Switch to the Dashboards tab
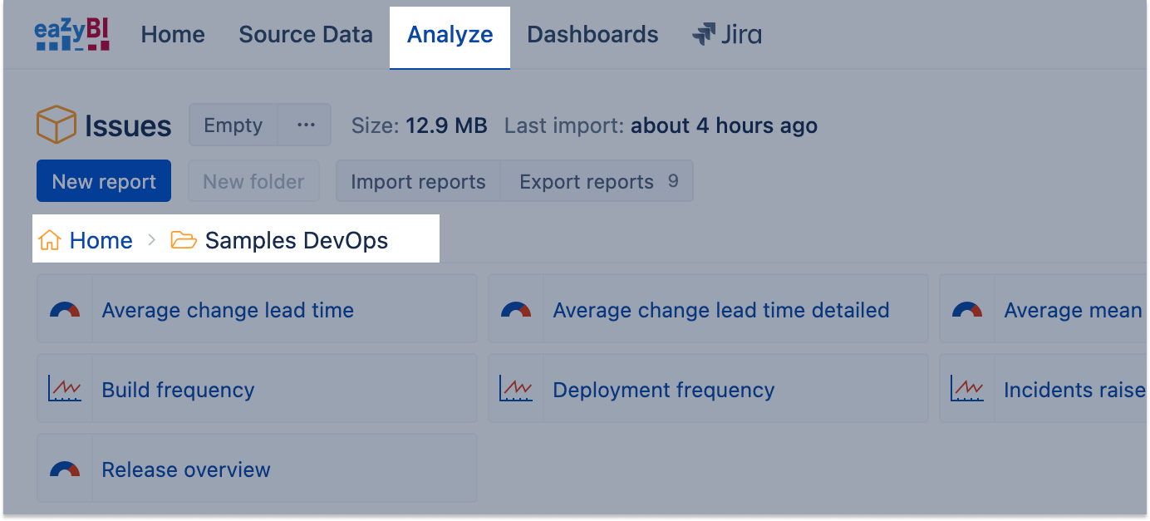 (592, 34)
